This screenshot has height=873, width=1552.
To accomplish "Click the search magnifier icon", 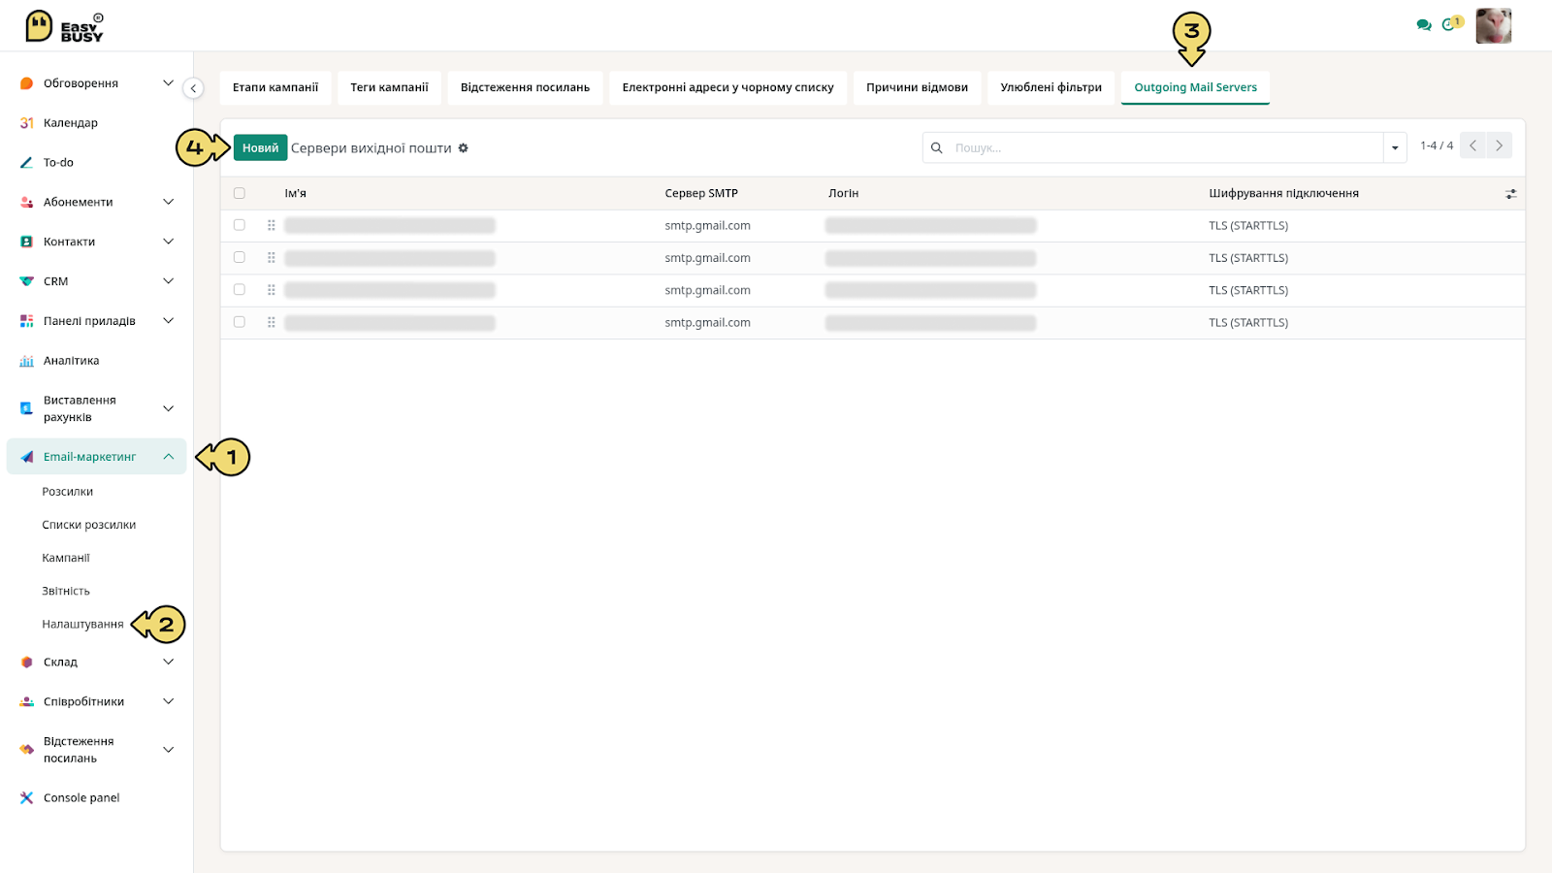I will point(937,148).
